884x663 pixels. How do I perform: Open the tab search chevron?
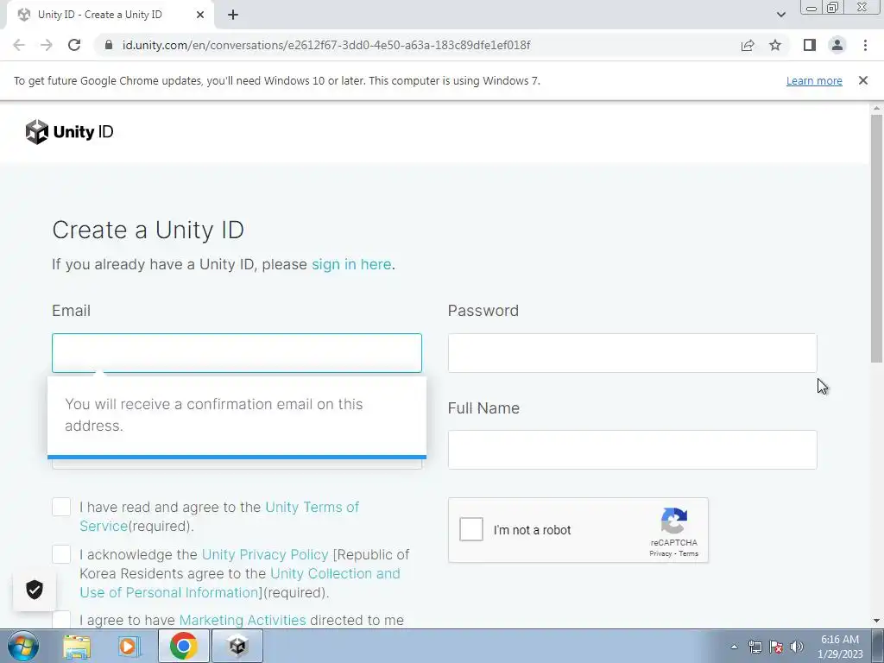[780, 15]
